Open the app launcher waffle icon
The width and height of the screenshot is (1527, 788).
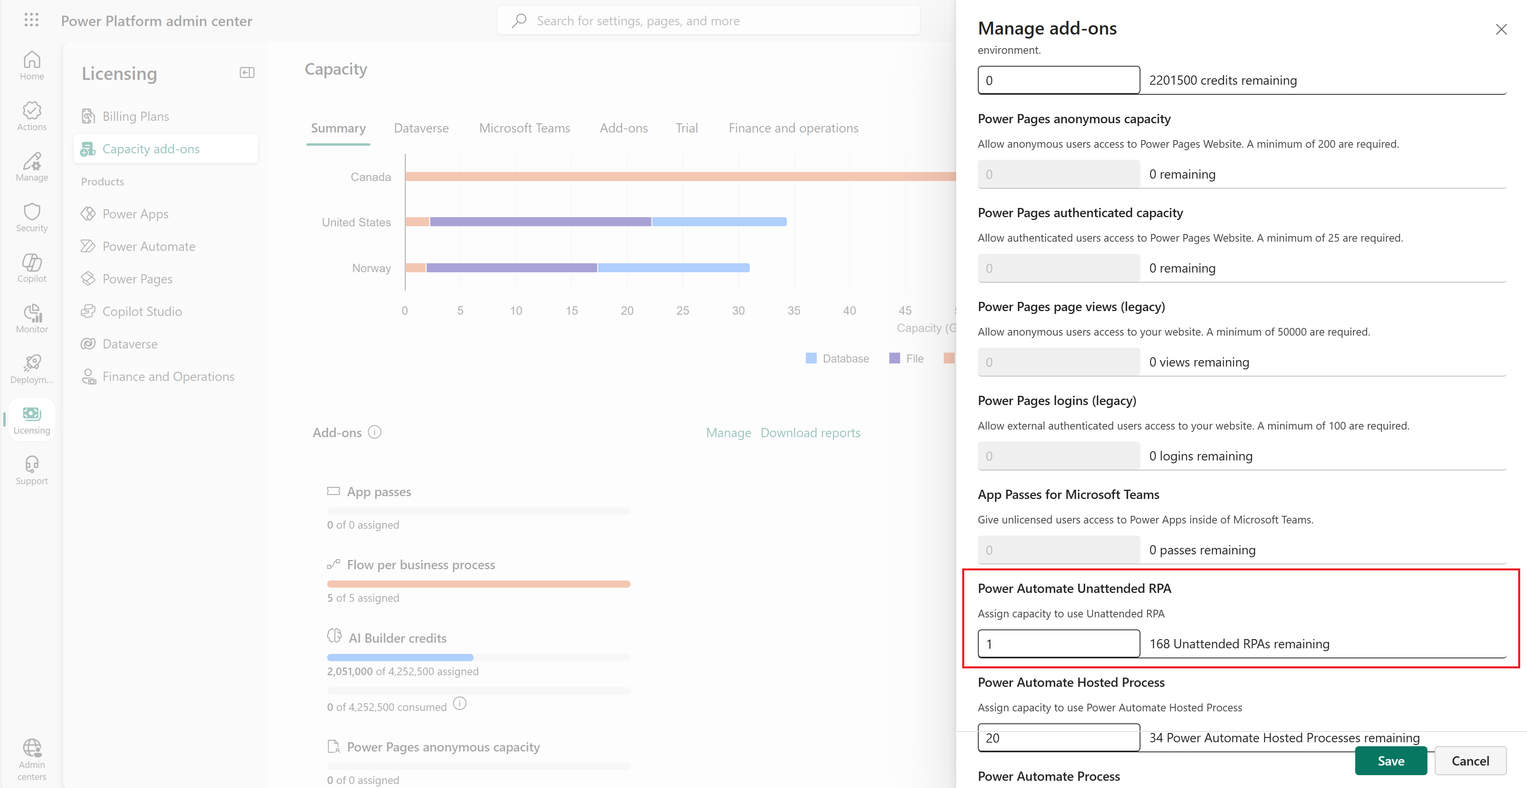click(x=31, y=20)
